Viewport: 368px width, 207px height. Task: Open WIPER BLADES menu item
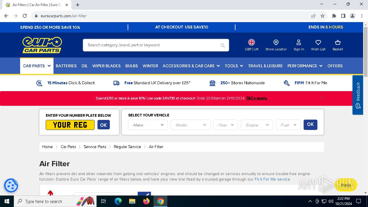point(106,66)
